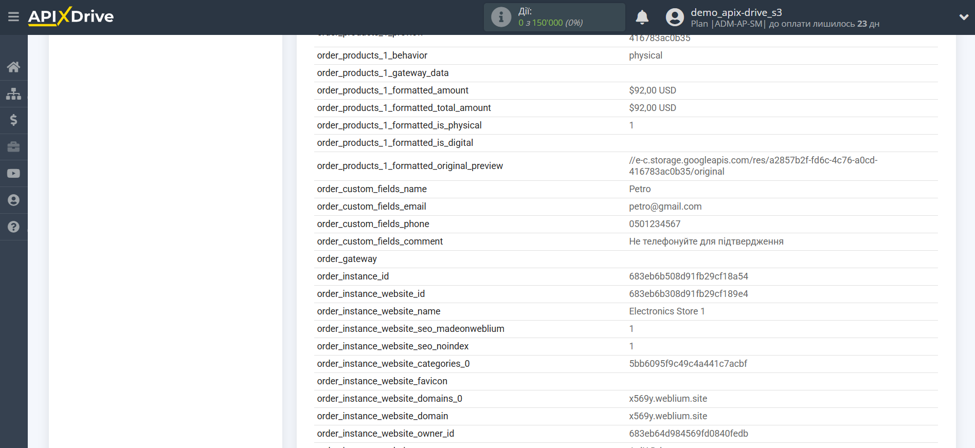975x448 pixels.
Task: Open the hamburger menu
Action: (x=14, y=17)
